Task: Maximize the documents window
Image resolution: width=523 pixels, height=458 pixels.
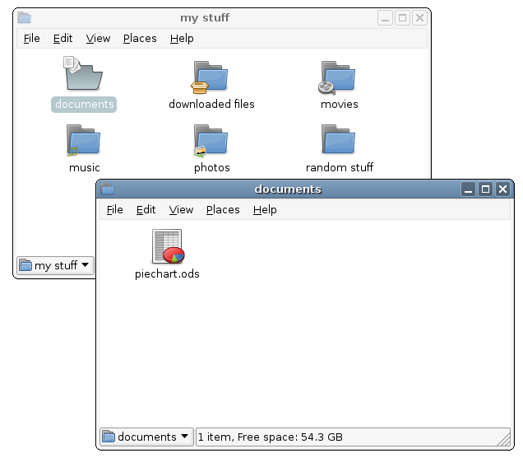Action: [x=485, y=189]
